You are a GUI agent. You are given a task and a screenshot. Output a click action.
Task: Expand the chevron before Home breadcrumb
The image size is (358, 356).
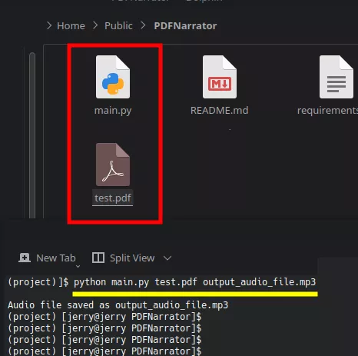coord(49,25)
